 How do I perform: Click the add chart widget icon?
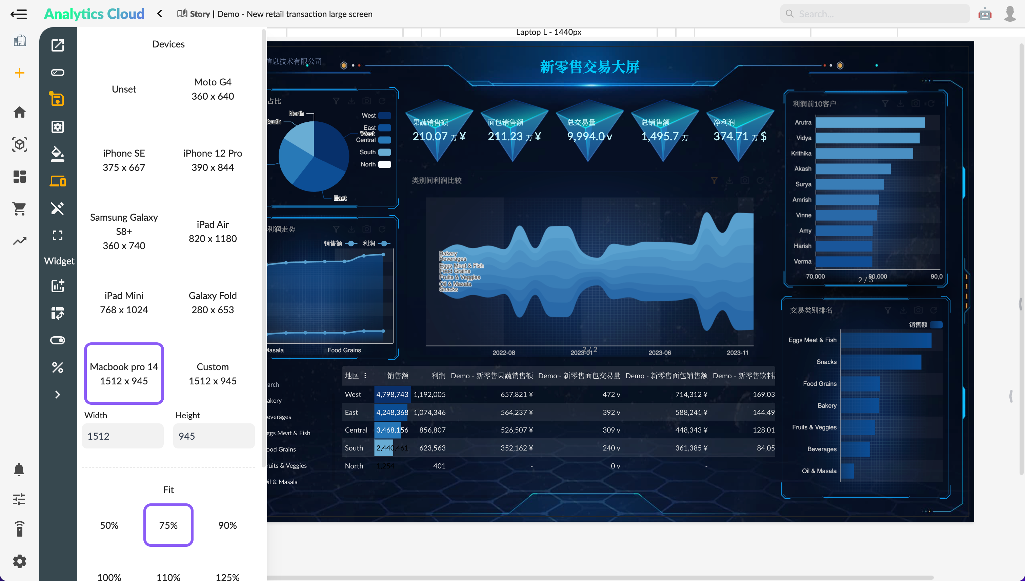pyautogui.click(x=58, y=286)
